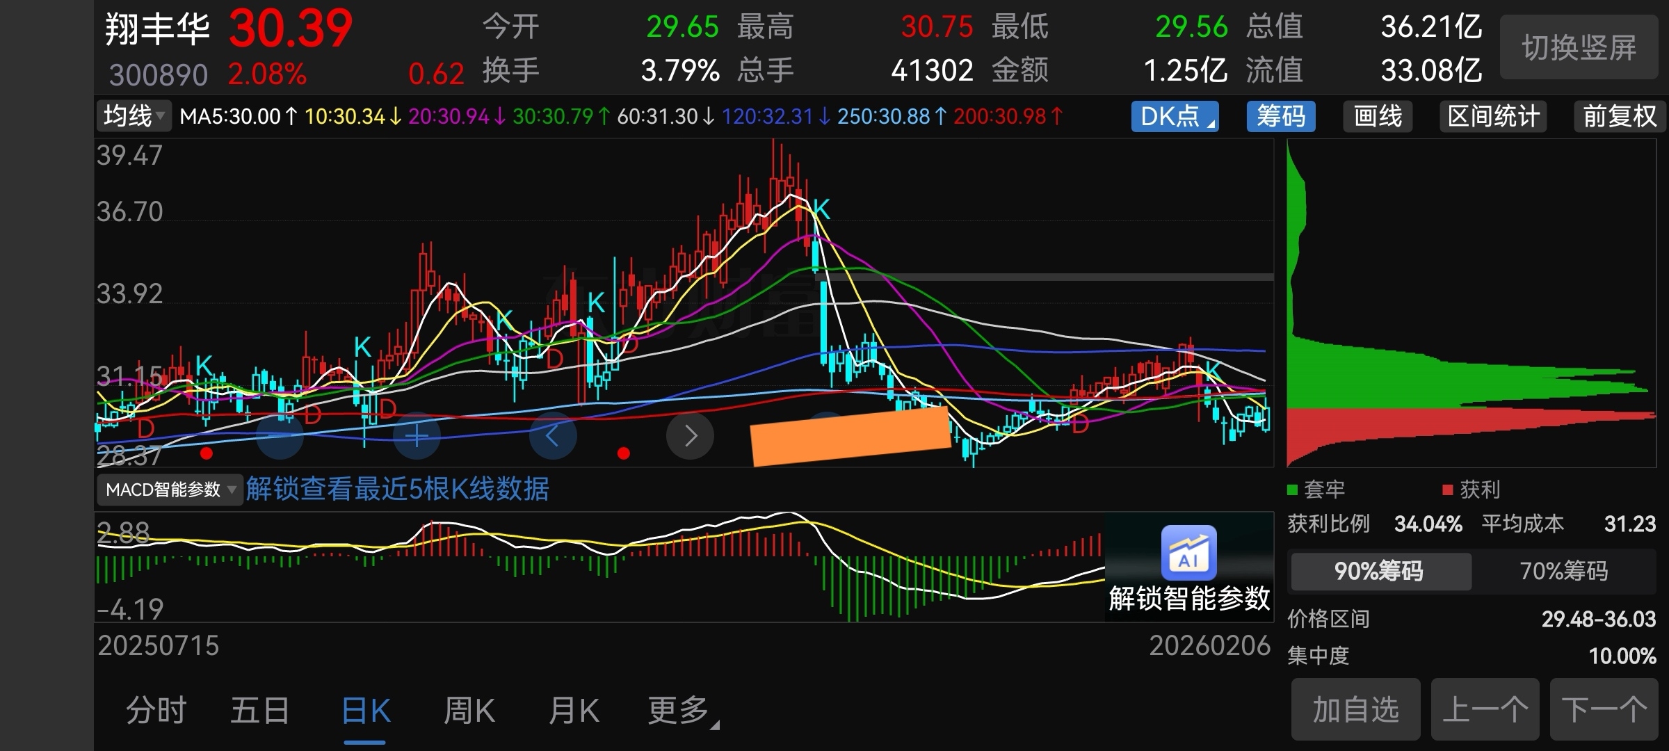The height and width of the screenshot is (751, 1669).
Task: Expand the MACD智能参数 dropdown
Action: (170, 490)
